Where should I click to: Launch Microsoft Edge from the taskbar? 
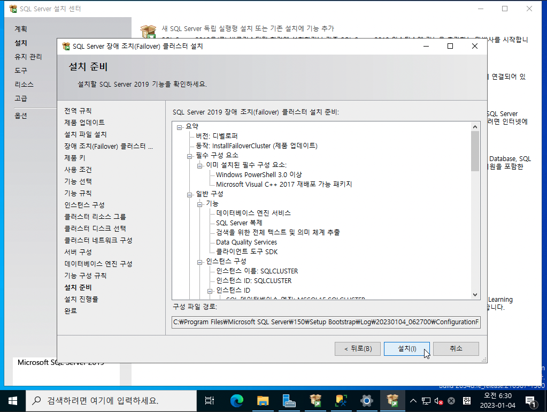237,401
